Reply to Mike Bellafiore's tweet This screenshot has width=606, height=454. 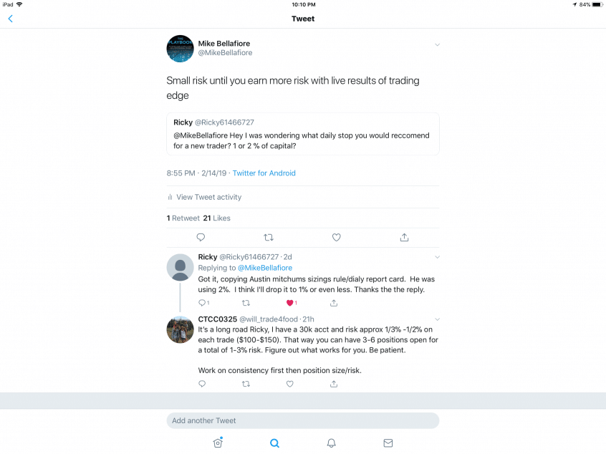pyautogui.click(x=201, y=237)
